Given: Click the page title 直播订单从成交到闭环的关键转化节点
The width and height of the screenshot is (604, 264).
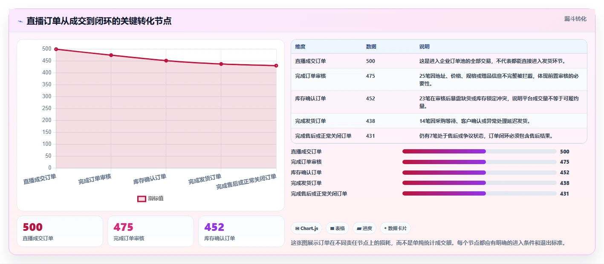Looking at the screenshot, I should (99, 21).
